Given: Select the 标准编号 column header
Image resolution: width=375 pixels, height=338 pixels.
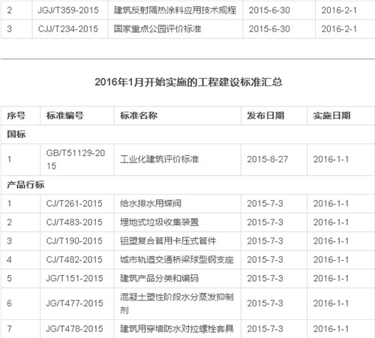Looking at the screenshot, I should (x=65, y=115).
